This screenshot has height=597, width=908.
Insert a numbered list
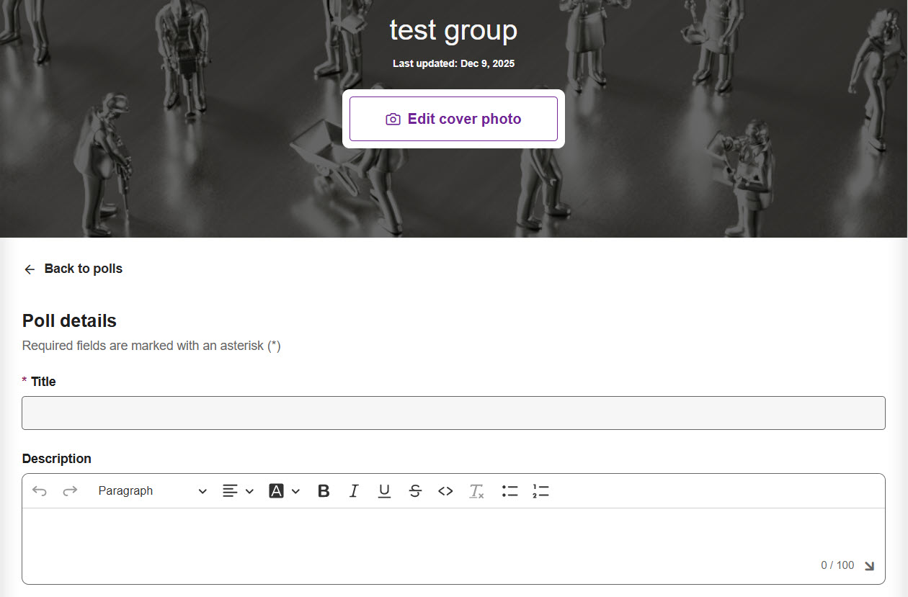(x=540, y=491)
